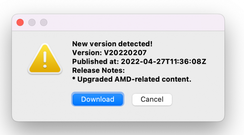Image resolution: width=244 pixels, height=135 pixels.
Task: Click the timestamp 2022-04-27T11:36:08Z
Action: click(164, 61)
